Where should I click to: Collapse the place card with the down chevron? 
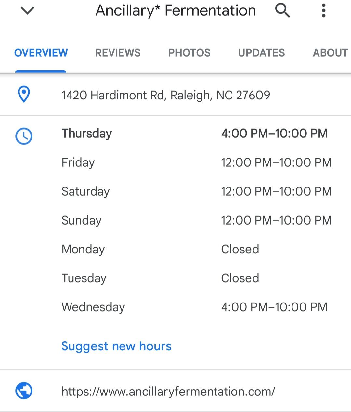pos(27,11)
